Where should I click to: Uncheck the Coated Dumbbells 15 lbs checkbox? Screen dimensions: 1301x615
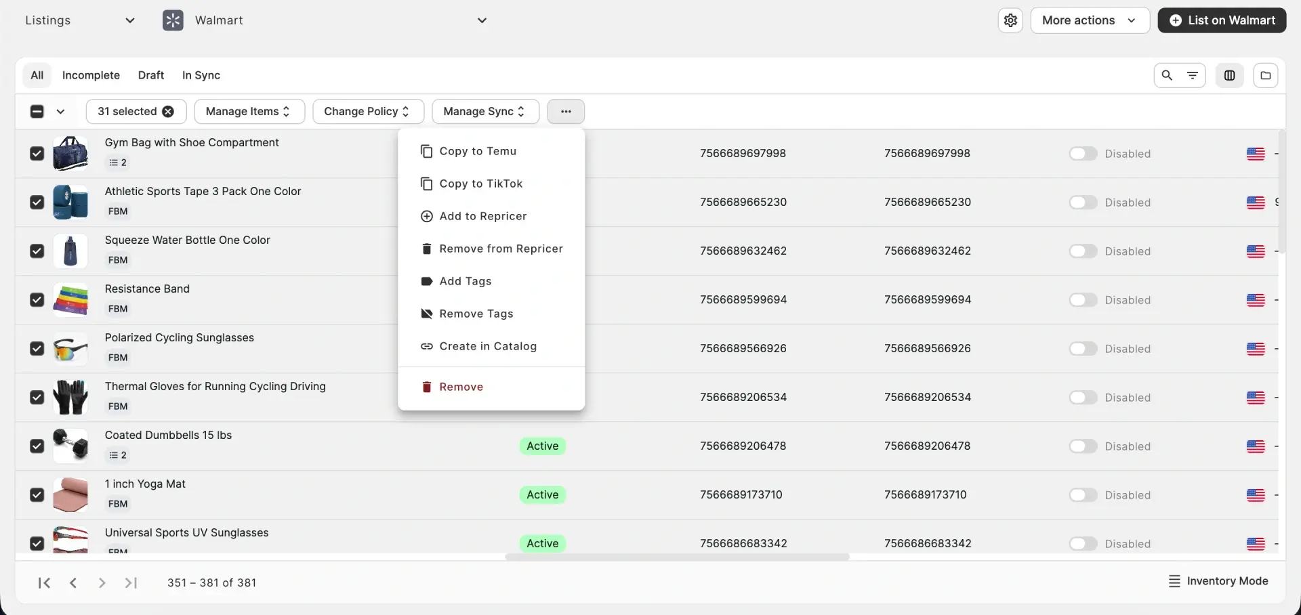click(37, 446)
